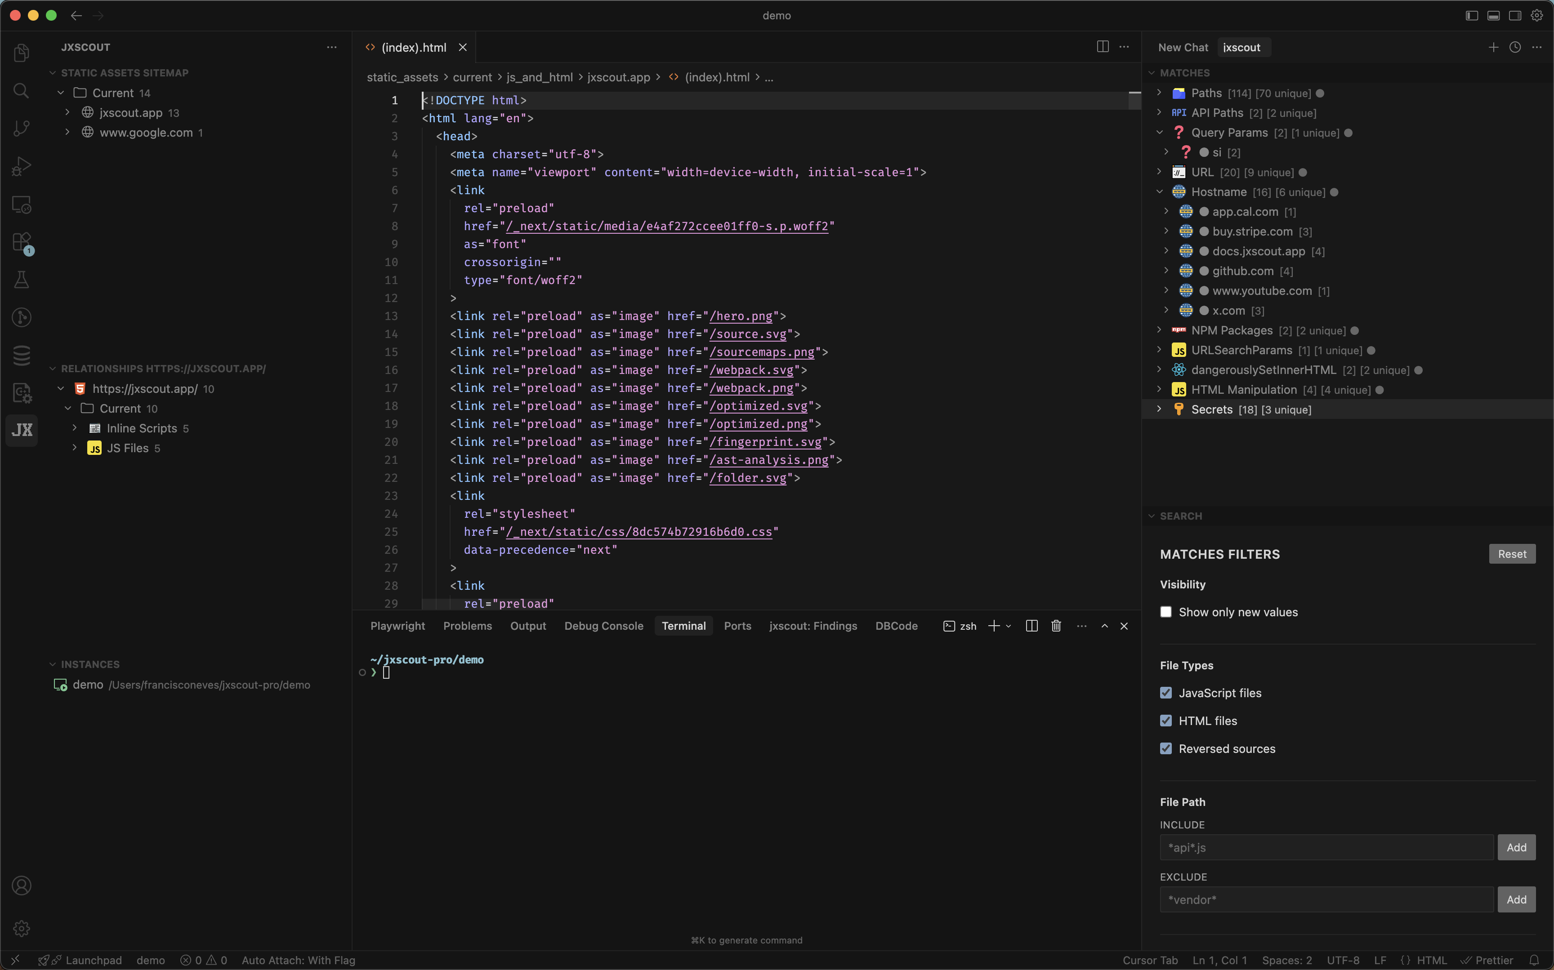1554x970 pixels.
Task: Select github.com hostname entry
Action: 1348,271
